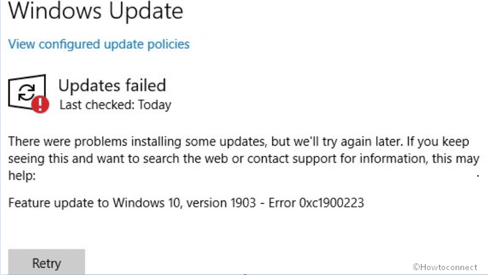
Task: Select the word Today in last checked line
Action: (x=156, y=105)
